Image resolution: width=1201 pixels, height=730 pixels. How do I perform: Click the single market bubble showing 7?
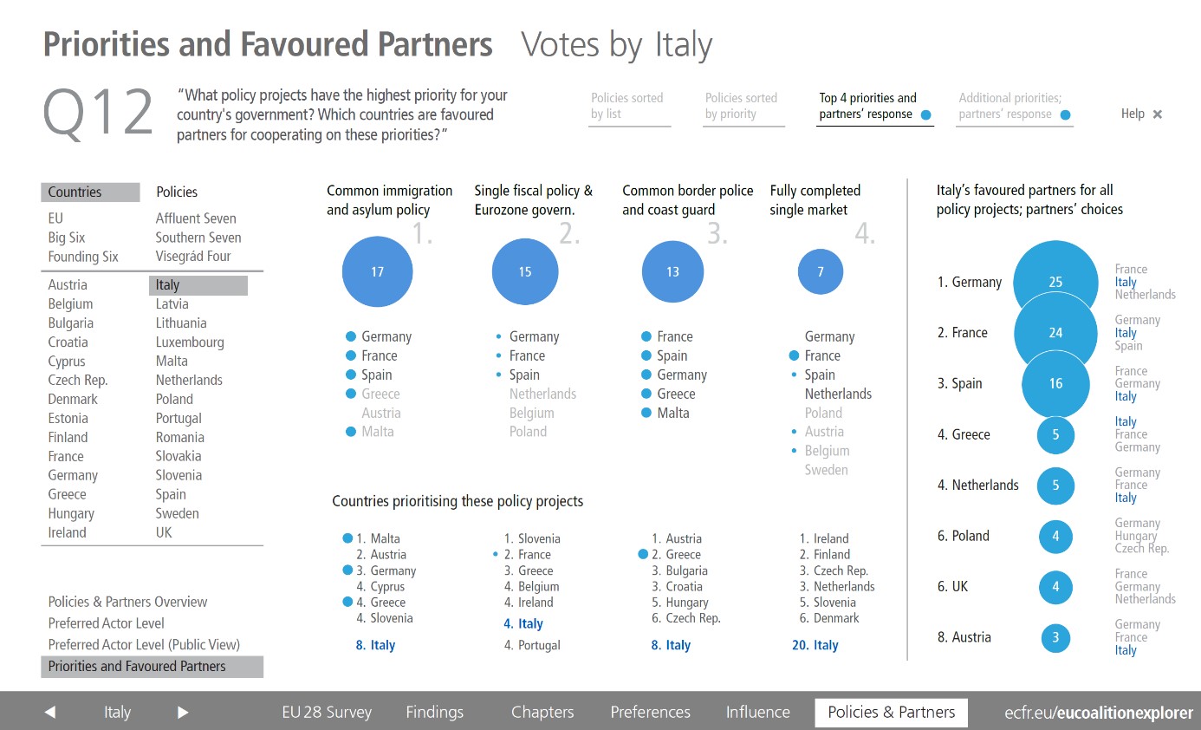point(821,271)
